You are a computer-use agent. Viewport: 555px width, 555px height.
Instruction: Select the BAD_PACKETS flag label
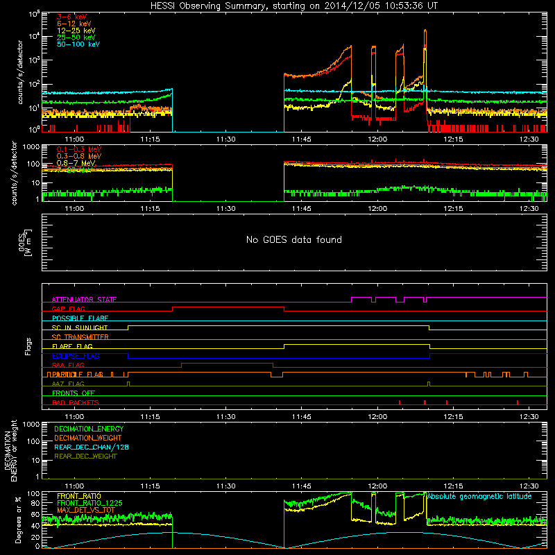coord(76,402)
